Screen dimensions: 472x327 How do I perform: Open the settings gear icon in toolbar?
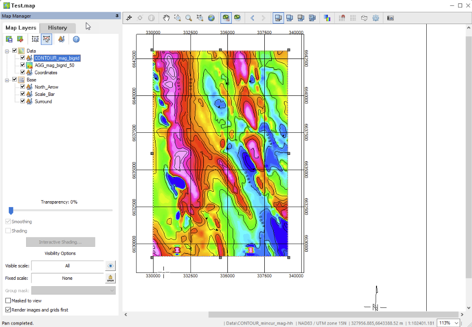click(x=376, y=18)
